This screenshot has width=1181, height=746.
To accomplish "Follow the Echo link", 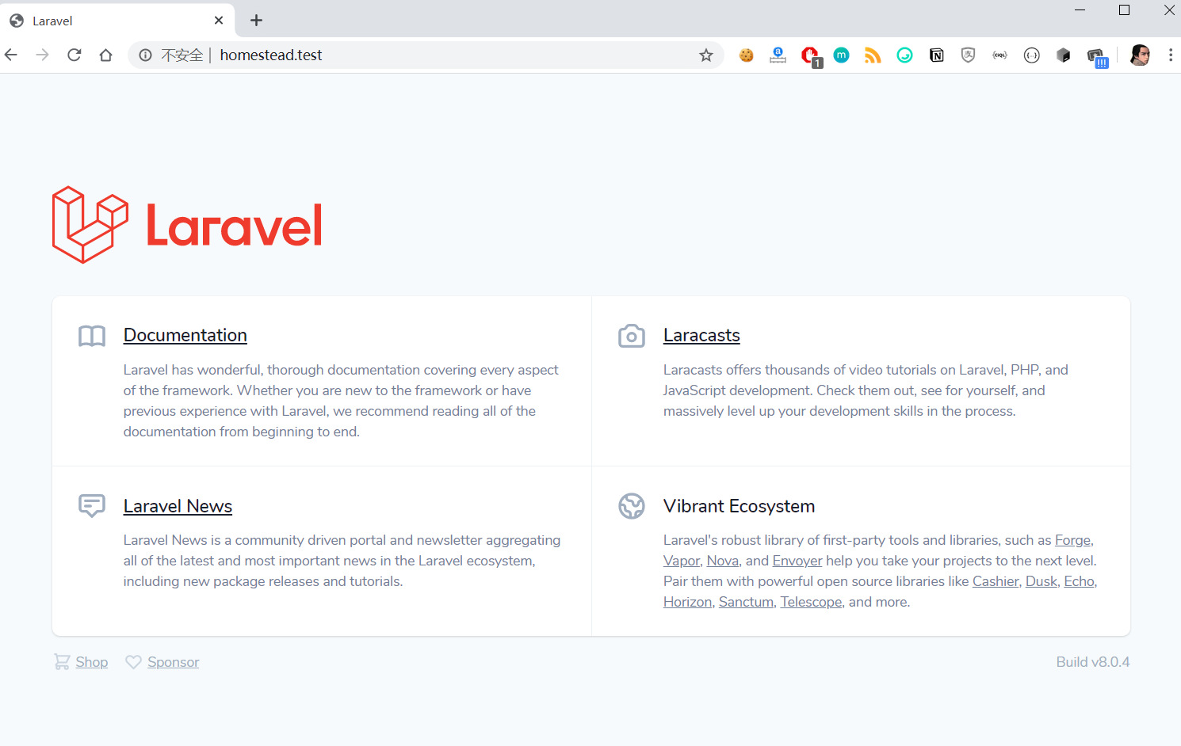I will click(1079, 581).
